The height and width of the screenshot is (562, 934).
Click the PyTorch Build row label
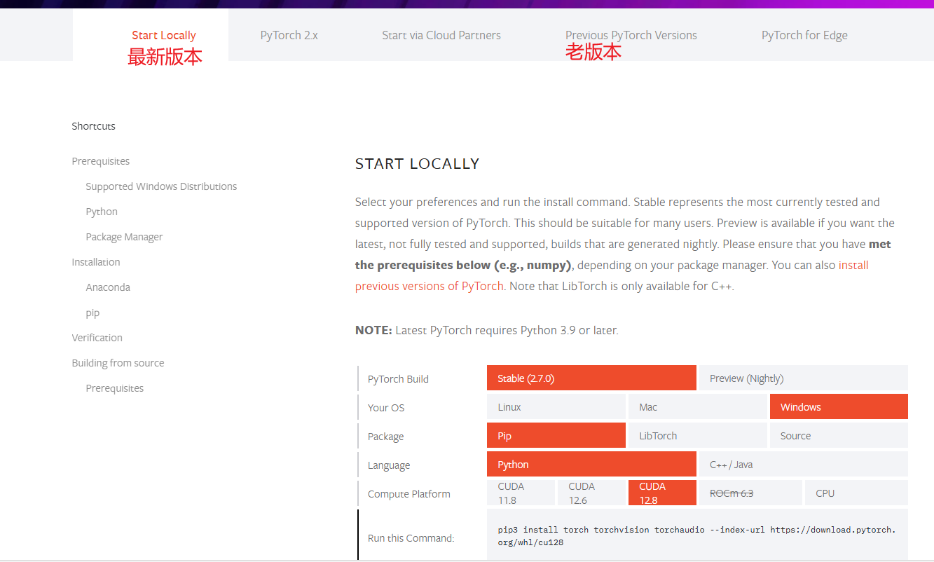pos(398,378)
